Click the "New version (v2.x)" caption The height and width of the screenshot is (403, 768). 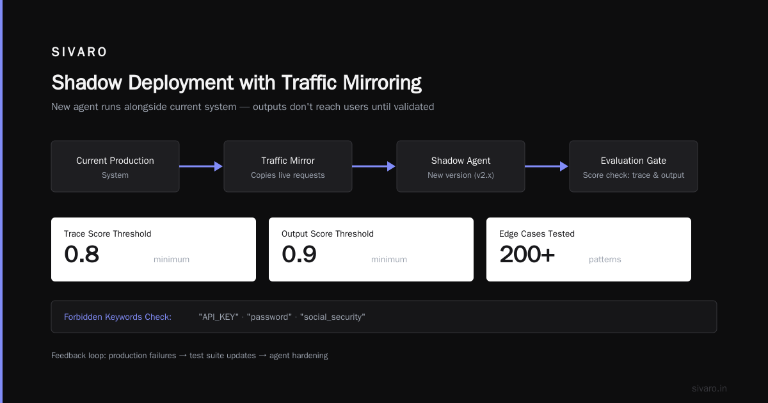[461, 175]
